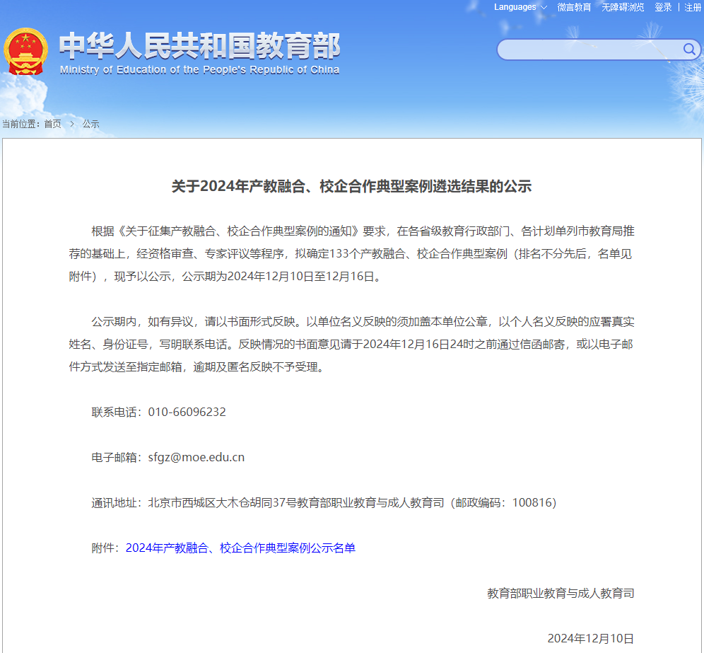
Task: Open the 微言教育 link
Action: [x=574, y=7]
